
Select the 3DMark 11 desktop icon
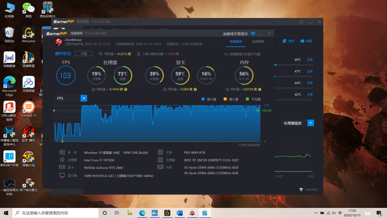(28, 109)
